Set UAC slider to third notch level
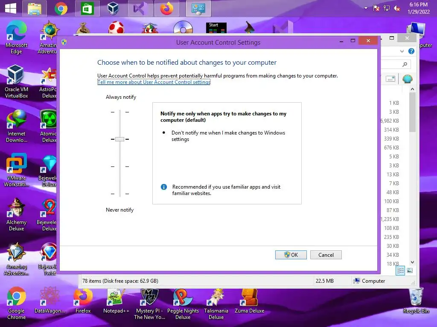Viewport: 437px width, 327px height. pyautogui.click(x=120, y=166)
